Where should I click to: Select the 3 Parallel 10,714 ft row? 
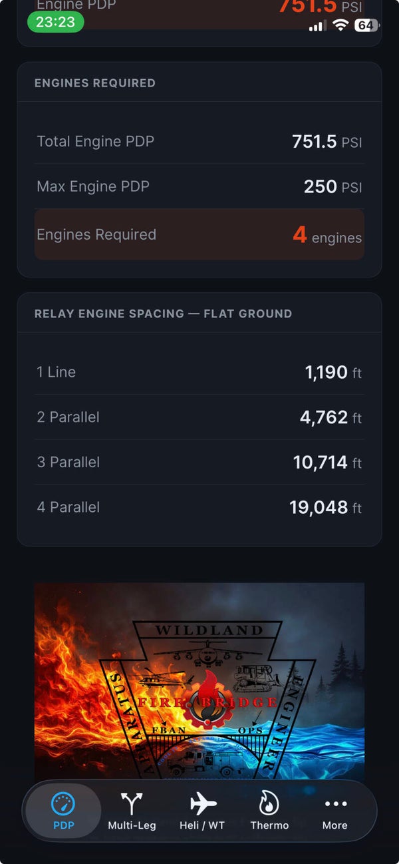[199, 462]
